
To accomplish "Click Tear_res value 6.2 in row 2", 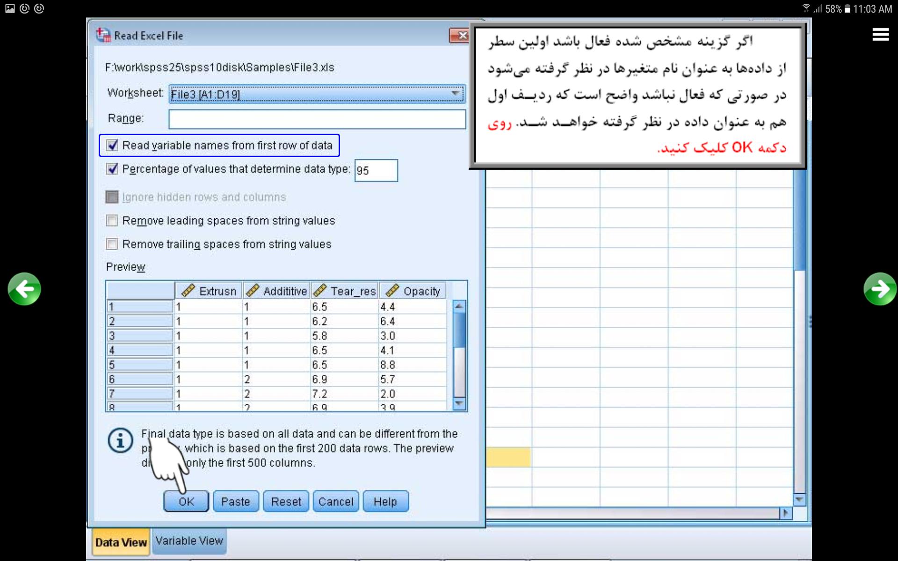I will pyautogui.click(x=344, y=321).
